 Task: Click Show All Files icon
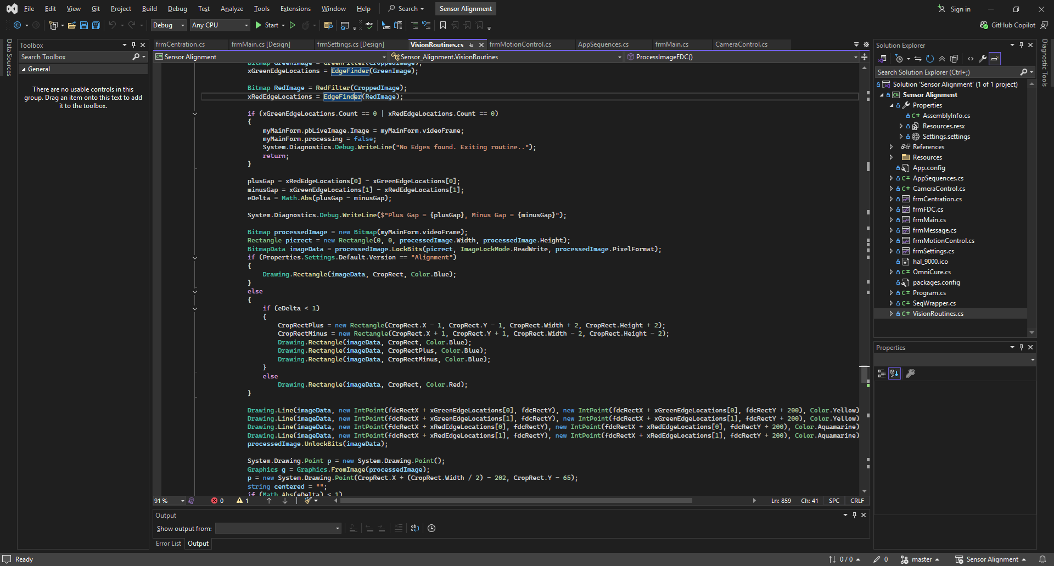tap(954, 59)
